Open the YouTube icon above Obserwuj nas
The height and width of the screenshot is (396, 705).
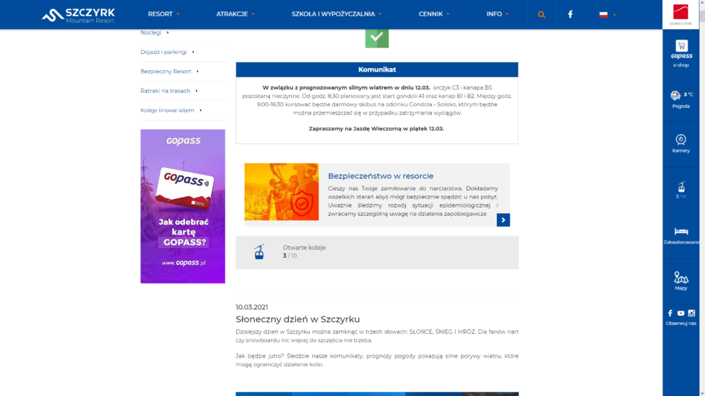point(680,313)
